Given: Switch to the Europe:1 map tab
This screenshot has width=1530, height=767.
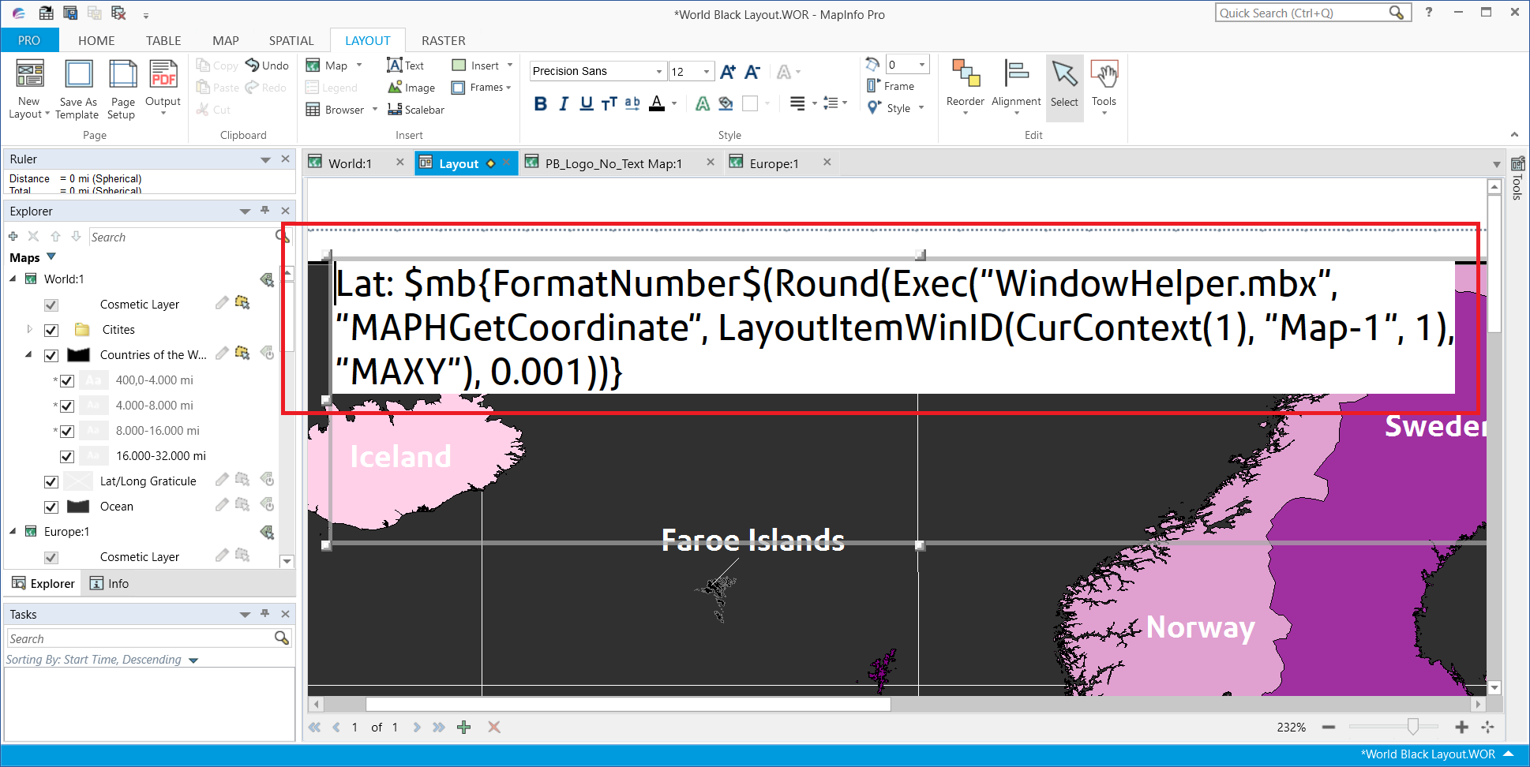Looking at the screenshot, I should 774,163.
